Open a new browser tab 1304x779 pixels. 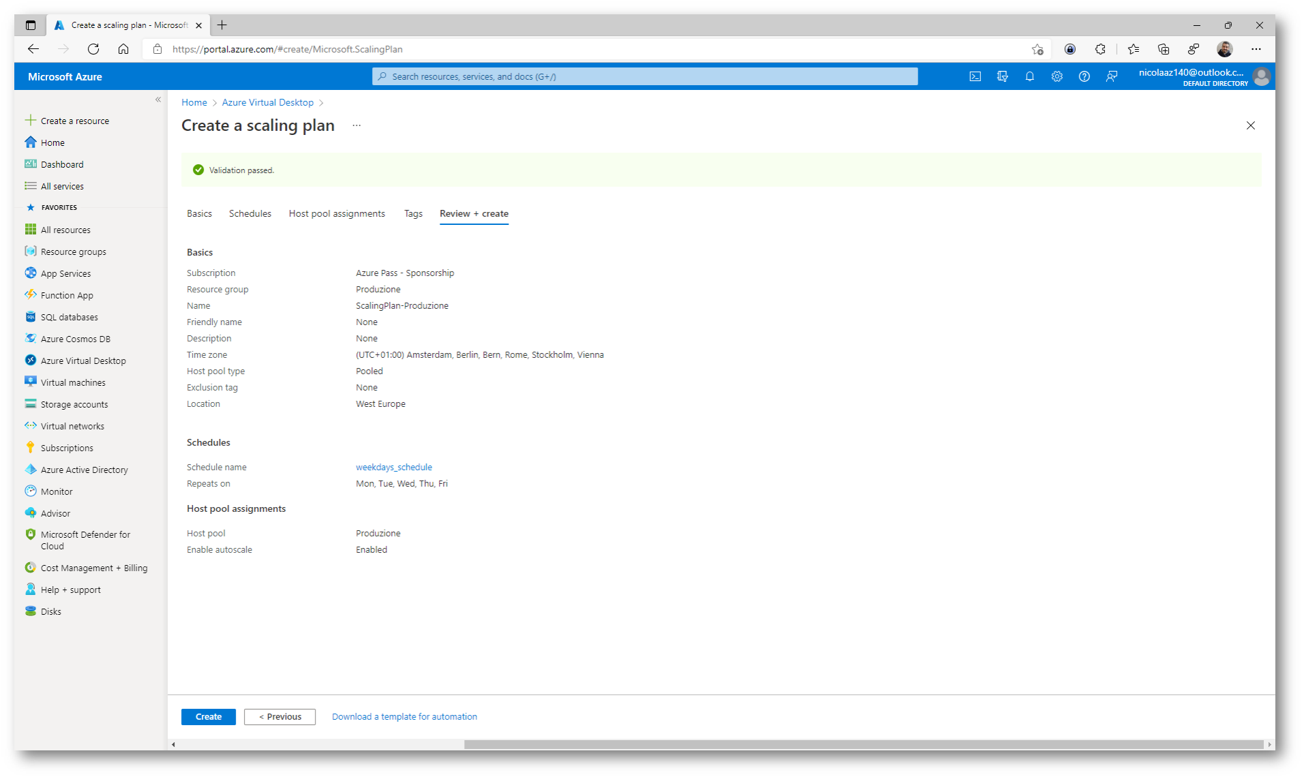tap(222, 25)
